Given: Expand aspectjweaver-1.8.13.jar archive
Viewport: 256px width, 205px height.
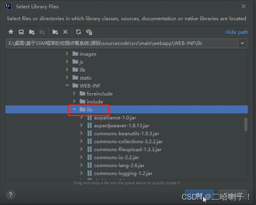Looking at the screenshot, I should pos(81,125).
